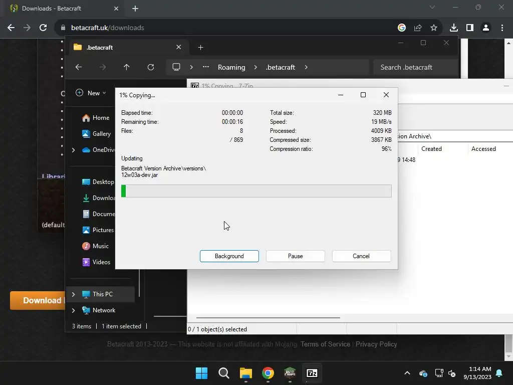513x385 pixels.
Task: Select Network in Explorer sidebar
Action: 99,310
